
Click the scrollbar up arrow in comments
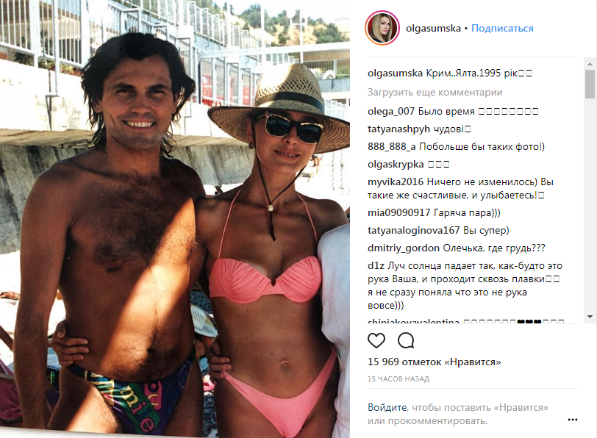pyautogui.click(x=590, y=64)
